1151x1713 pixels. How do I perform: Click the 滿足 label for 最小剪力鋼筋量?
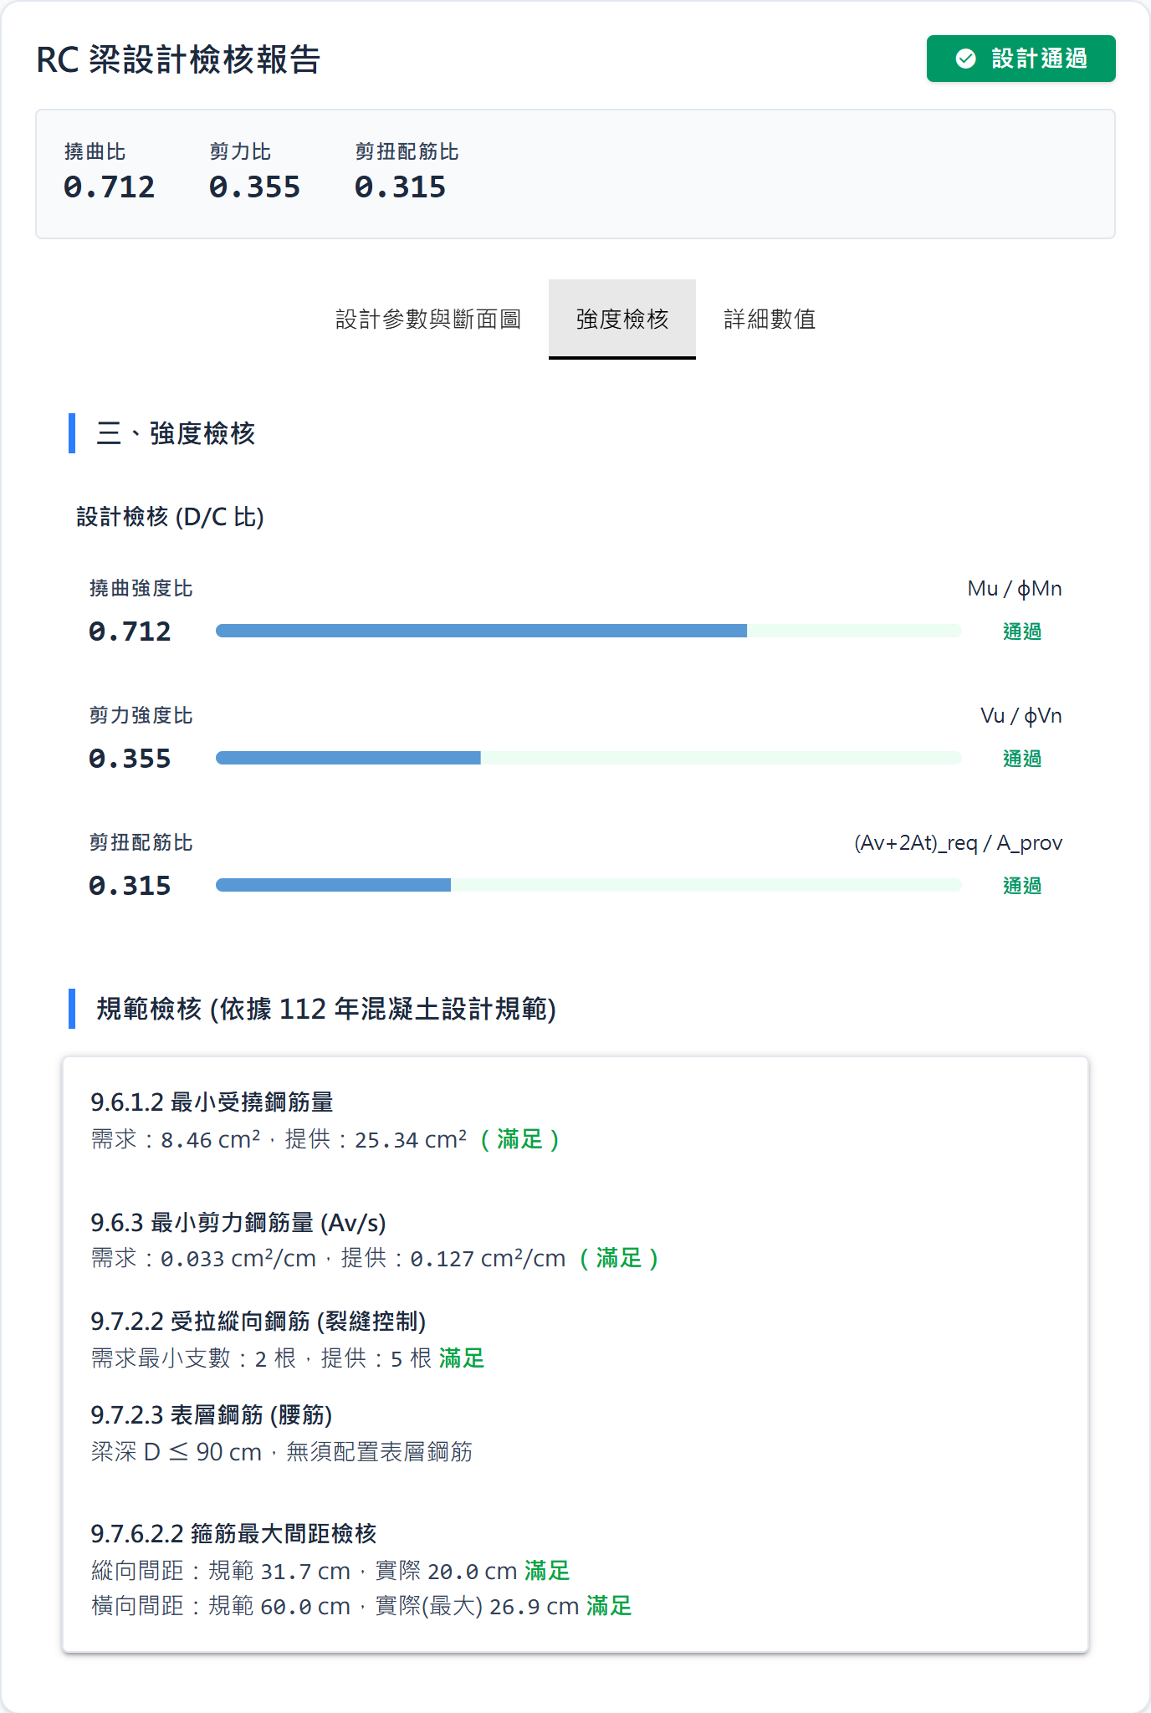click(x=619, y=1258)
